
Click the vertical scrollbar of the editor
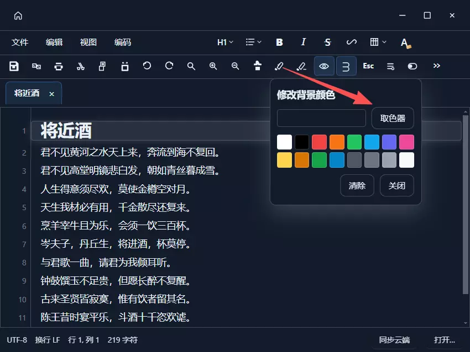tap(466, 204)
